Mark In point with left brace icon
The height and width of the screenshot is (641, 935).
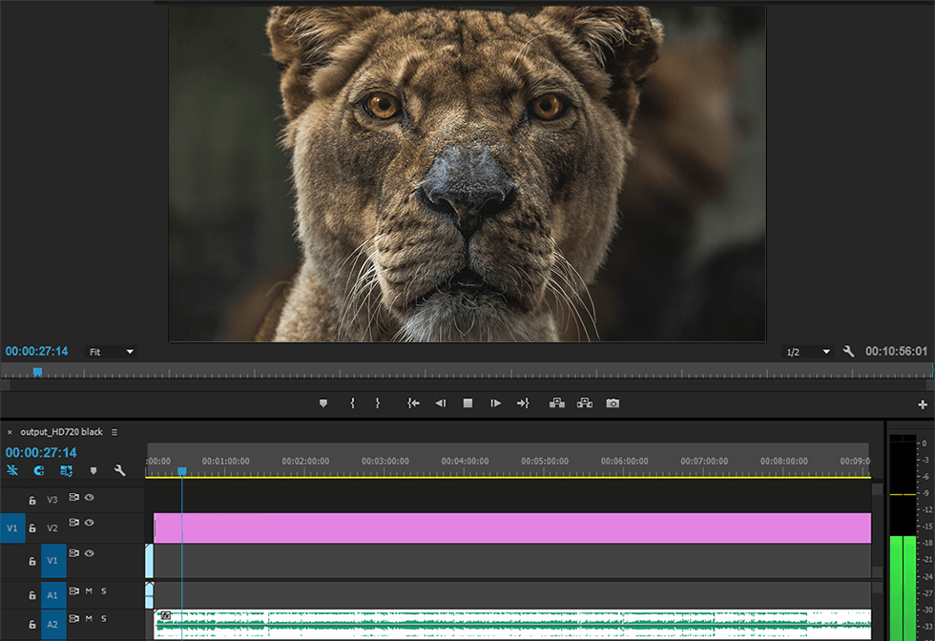(x=352, y=403)
